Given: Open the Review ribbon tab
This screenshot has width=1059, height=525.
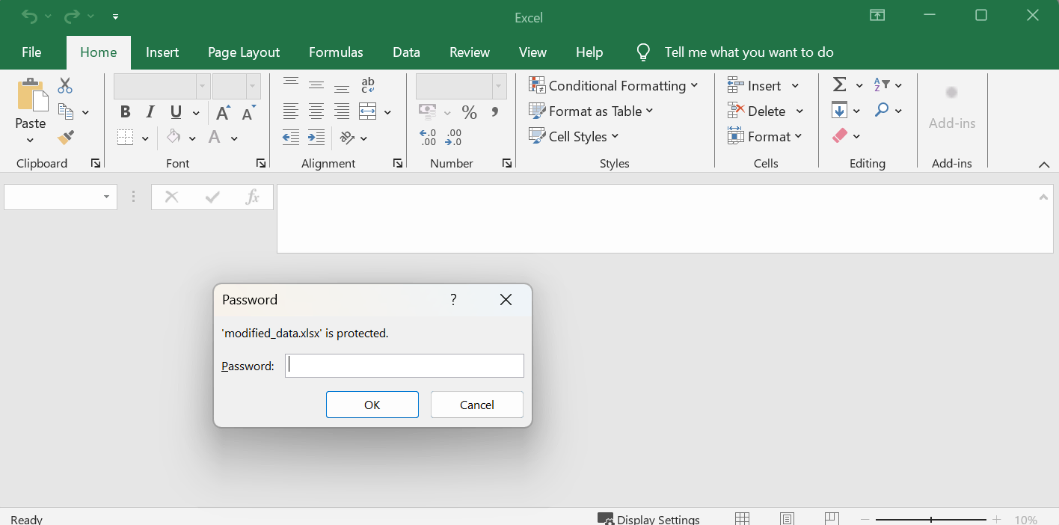Looking at the screenshot, I should point(469,52).
